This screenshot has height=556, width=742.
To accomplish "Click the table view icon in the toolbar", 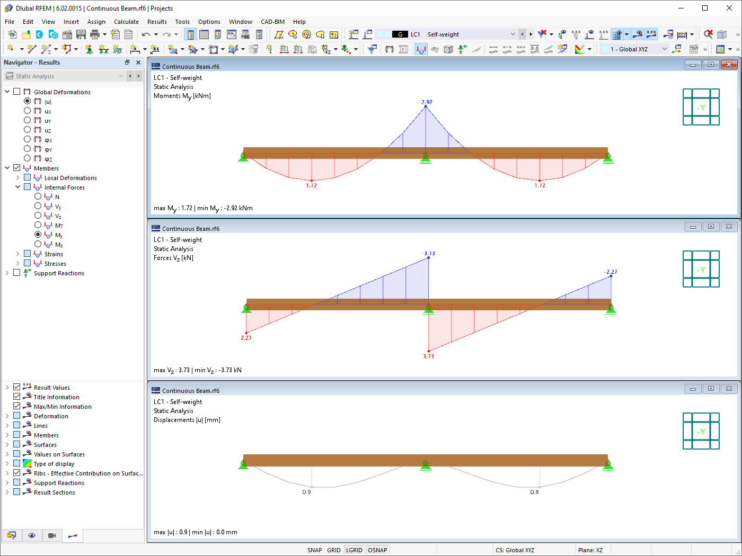I will click(x=204, y=34).
